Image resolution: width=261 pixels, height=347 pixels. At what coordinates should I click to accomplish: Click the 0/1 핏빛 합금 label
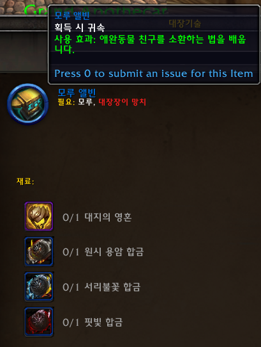pos(93,322)
